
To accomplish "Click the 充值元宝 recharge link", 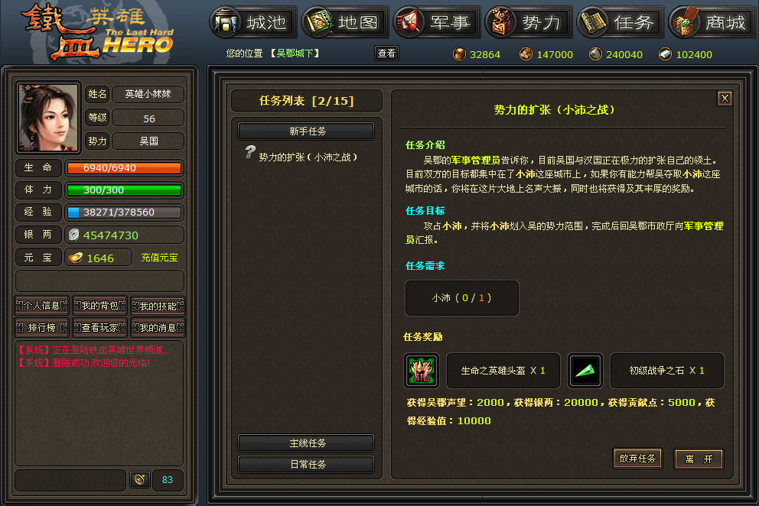I will [159, 258].
